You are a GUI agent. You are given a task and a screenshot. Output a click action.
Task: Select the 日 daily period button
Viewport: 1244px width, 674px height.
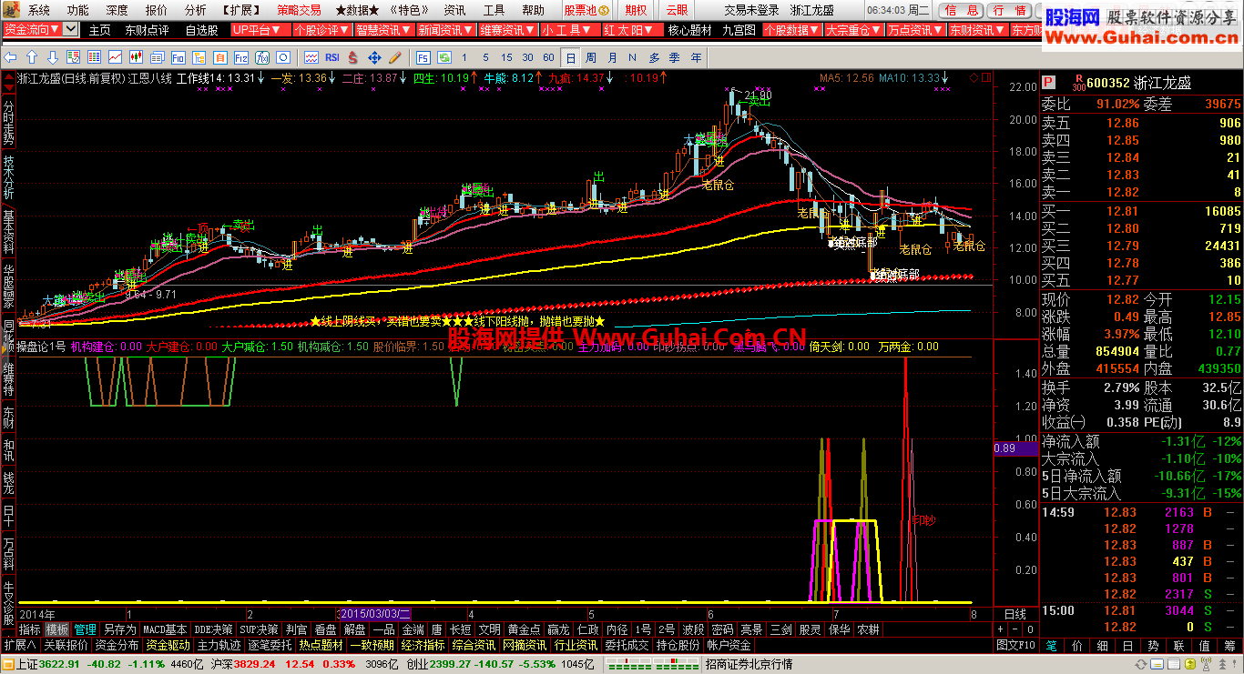click(570, 57)
